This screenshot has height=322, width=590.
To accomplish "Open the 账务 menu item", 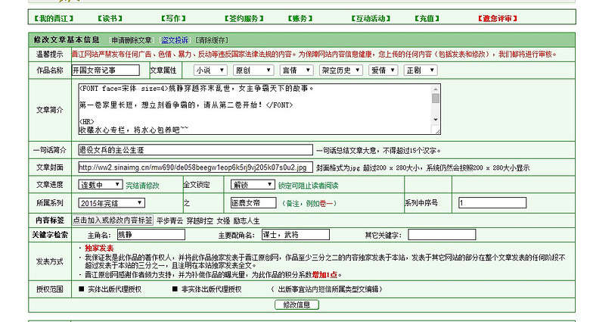I will tap(300, 18).
